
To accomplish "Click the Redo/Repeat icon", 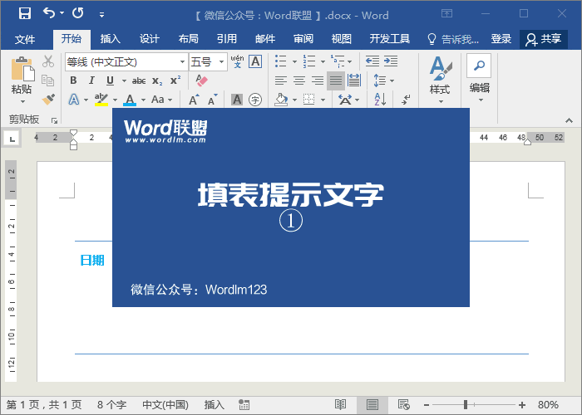I will (78, 13).
